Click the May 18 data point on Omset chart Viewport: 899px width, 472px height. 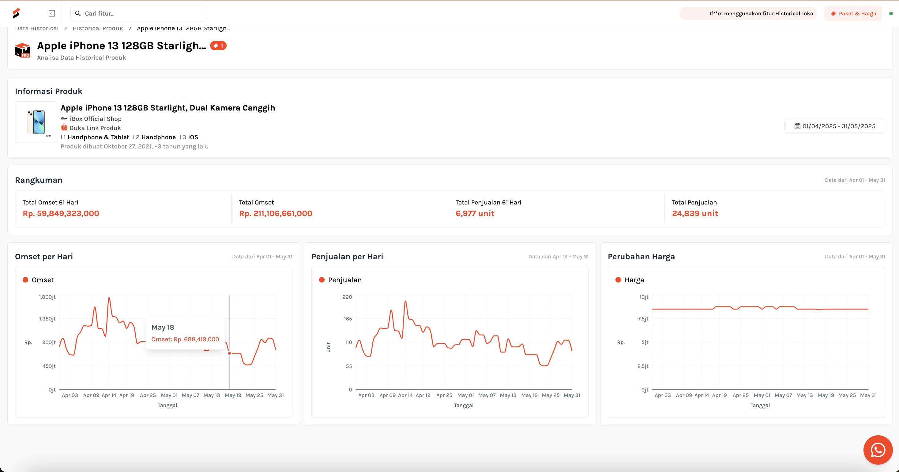(x=230, y=354)
